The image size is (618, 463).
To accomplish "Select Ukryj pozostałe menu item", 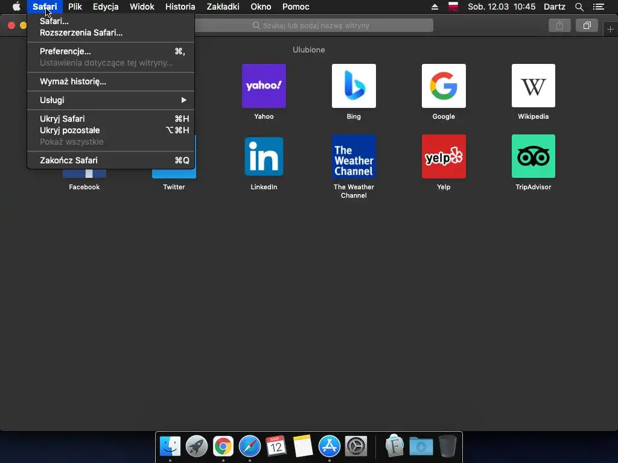I will 111,130.
